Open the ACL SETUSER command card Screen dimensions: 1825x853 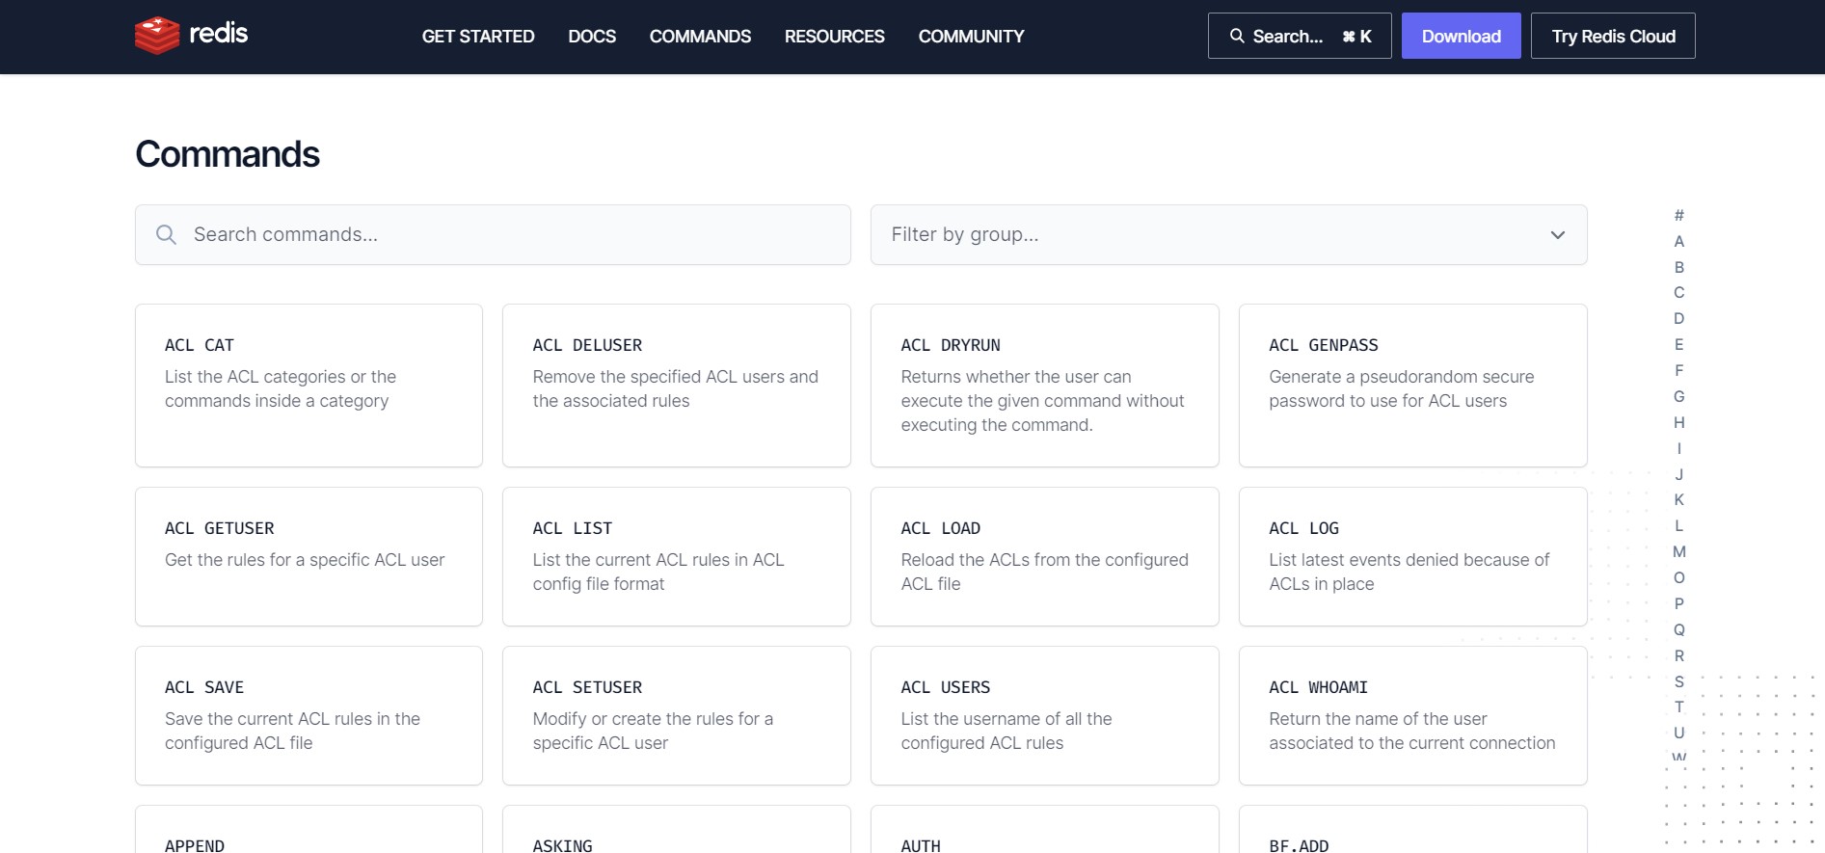tap(676, 715)
